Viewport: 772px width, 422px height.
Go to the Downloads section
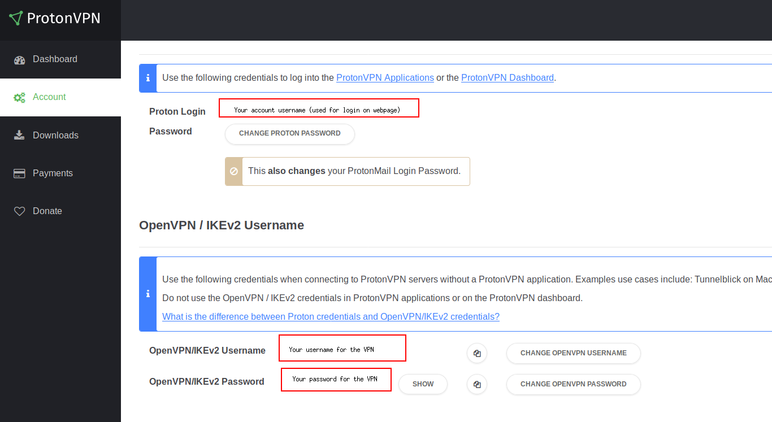click(60, 136)
